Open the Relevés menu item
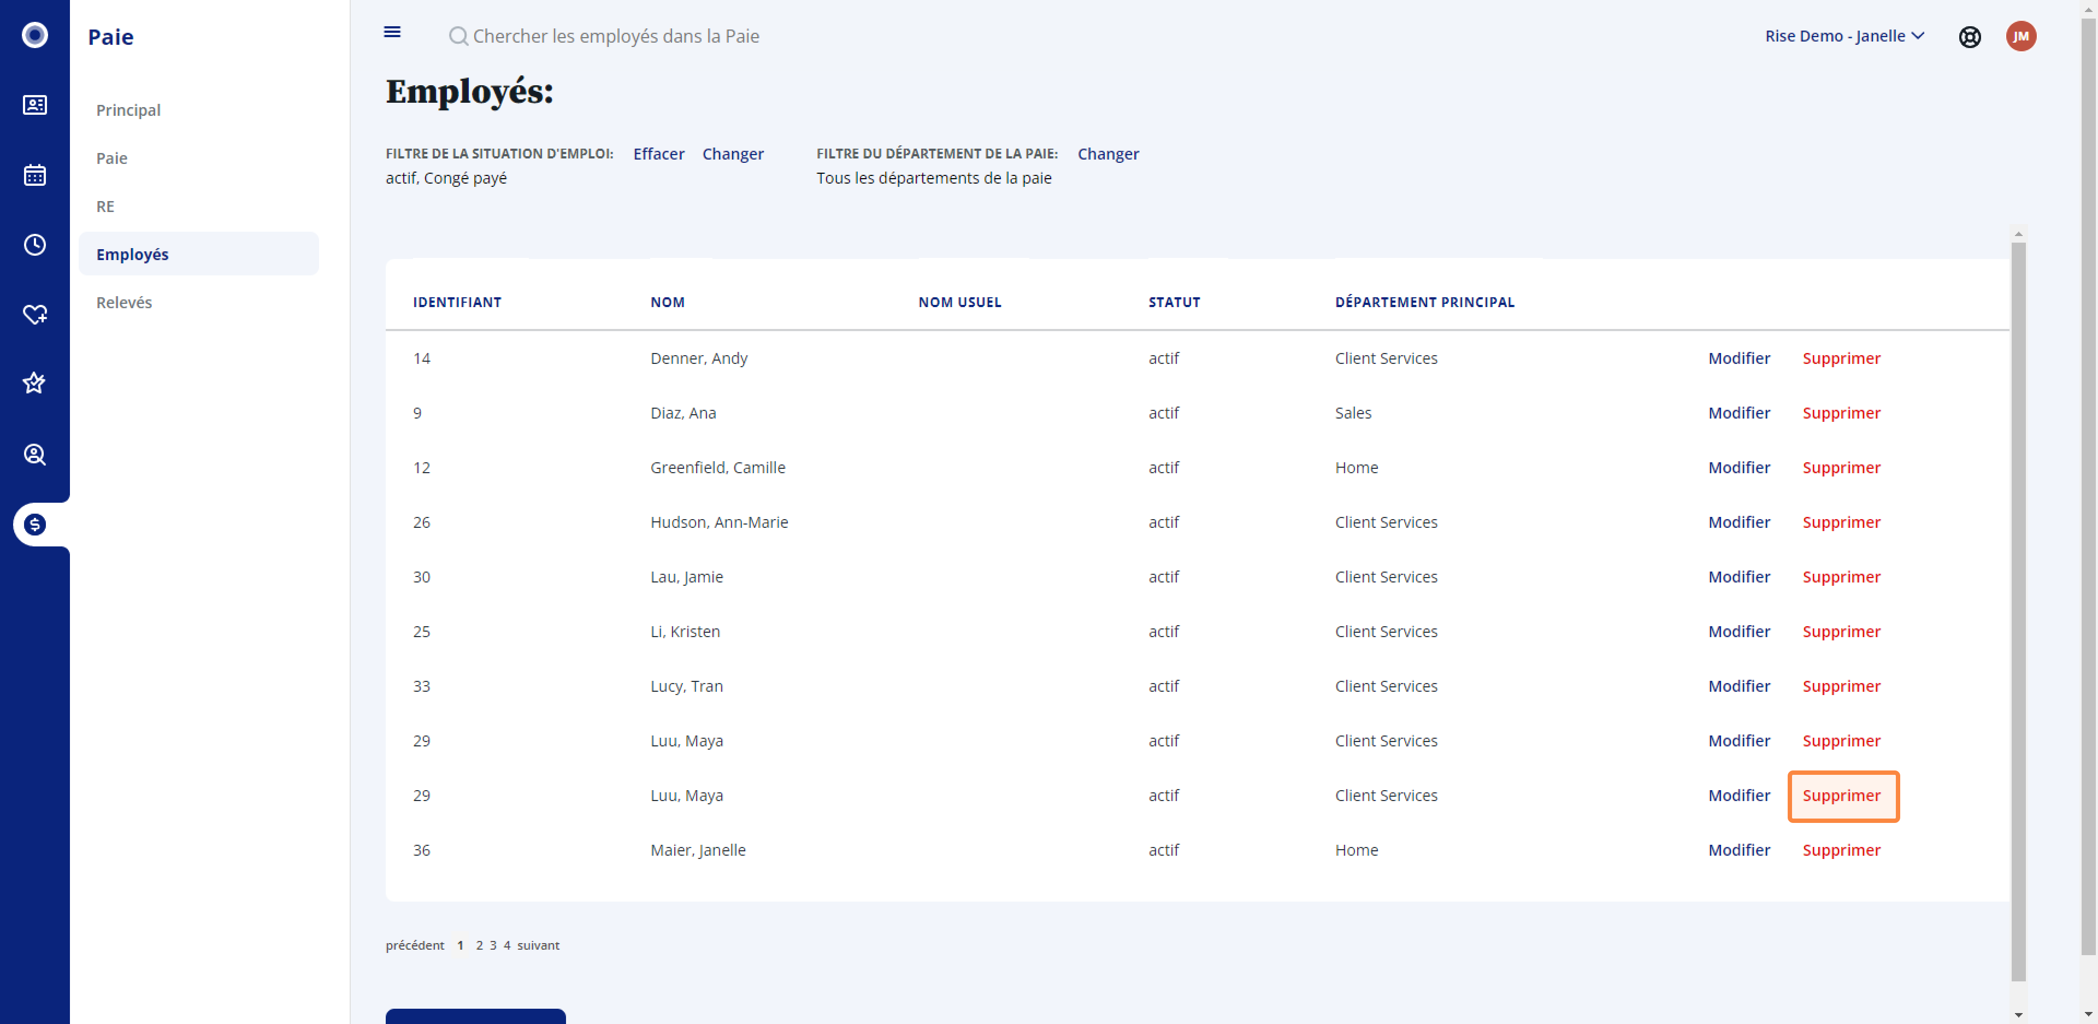The height and width of the screenshot is (1024, 2098). coord(124,302)
